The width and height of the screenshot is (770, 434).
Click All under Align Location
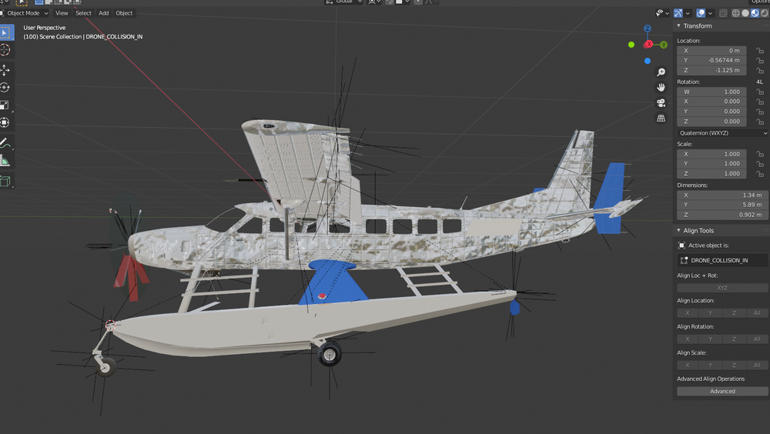coord(757,312)
